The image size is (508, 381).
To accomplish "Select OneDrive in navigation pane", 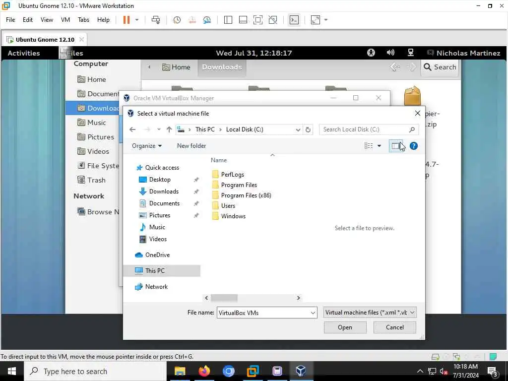I will [157, 255].
